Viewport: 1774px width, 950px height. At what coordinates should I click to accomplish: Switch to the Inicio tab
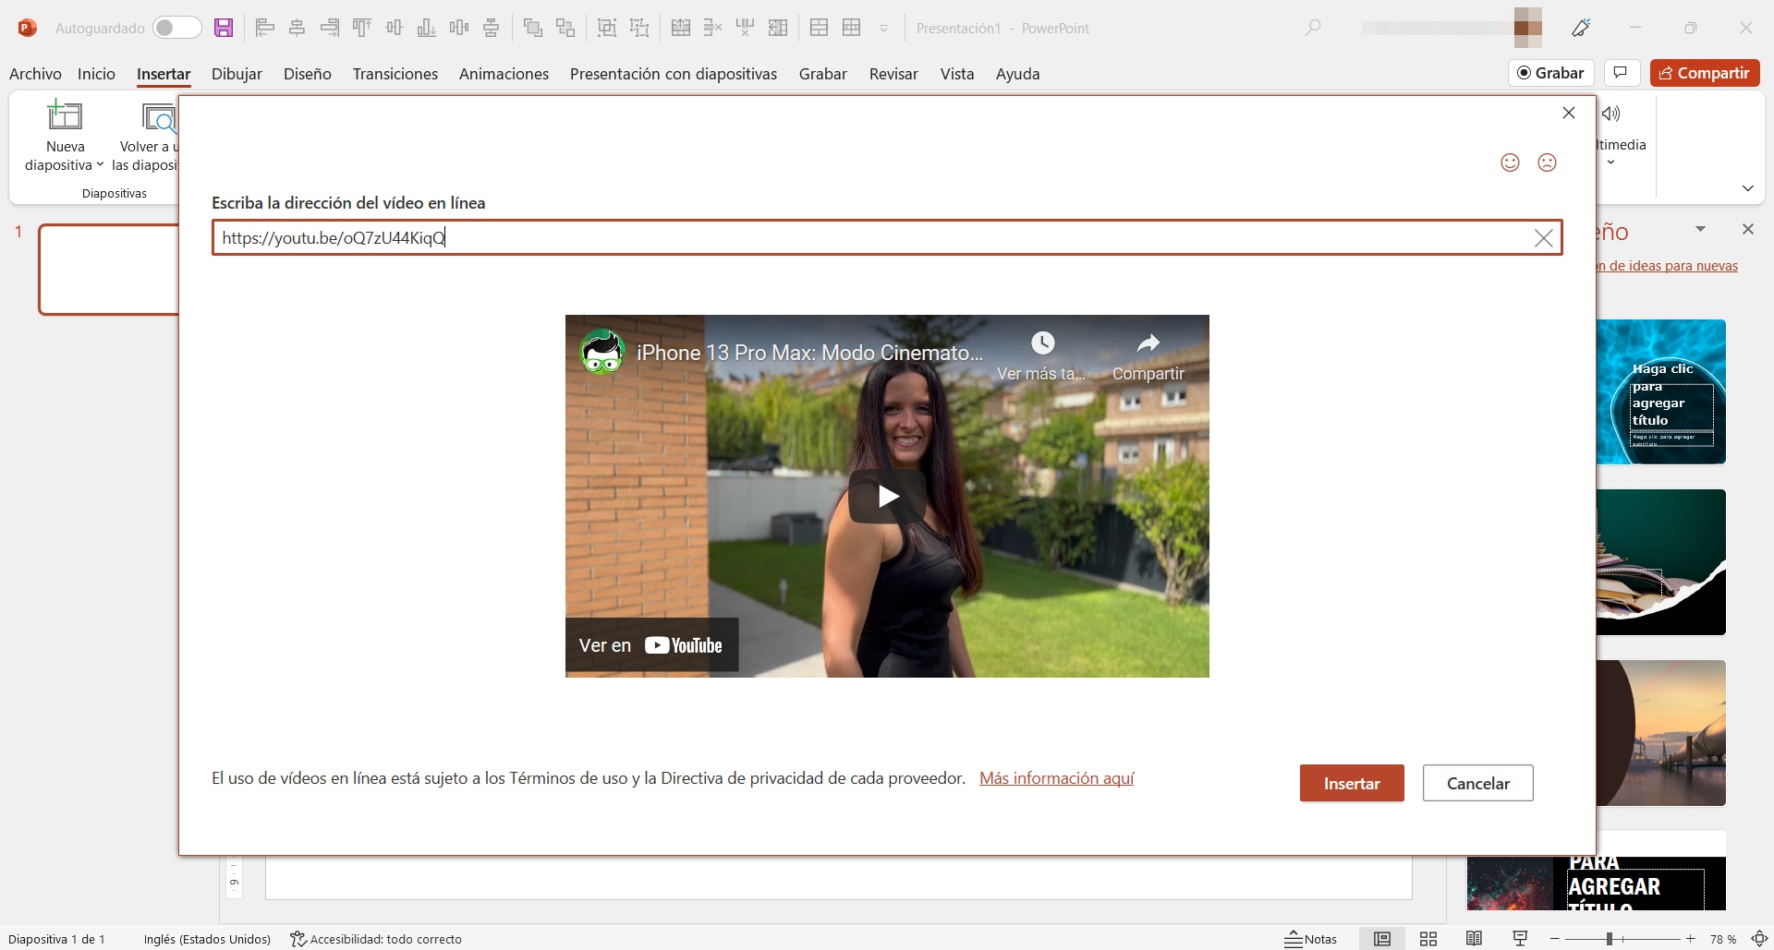point(96,74)
